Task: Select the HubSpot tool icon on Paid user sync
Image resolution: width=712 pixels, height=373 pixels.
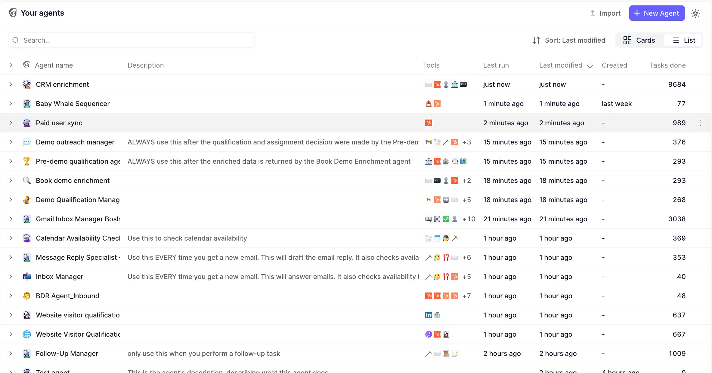Action: coord(428,123)
